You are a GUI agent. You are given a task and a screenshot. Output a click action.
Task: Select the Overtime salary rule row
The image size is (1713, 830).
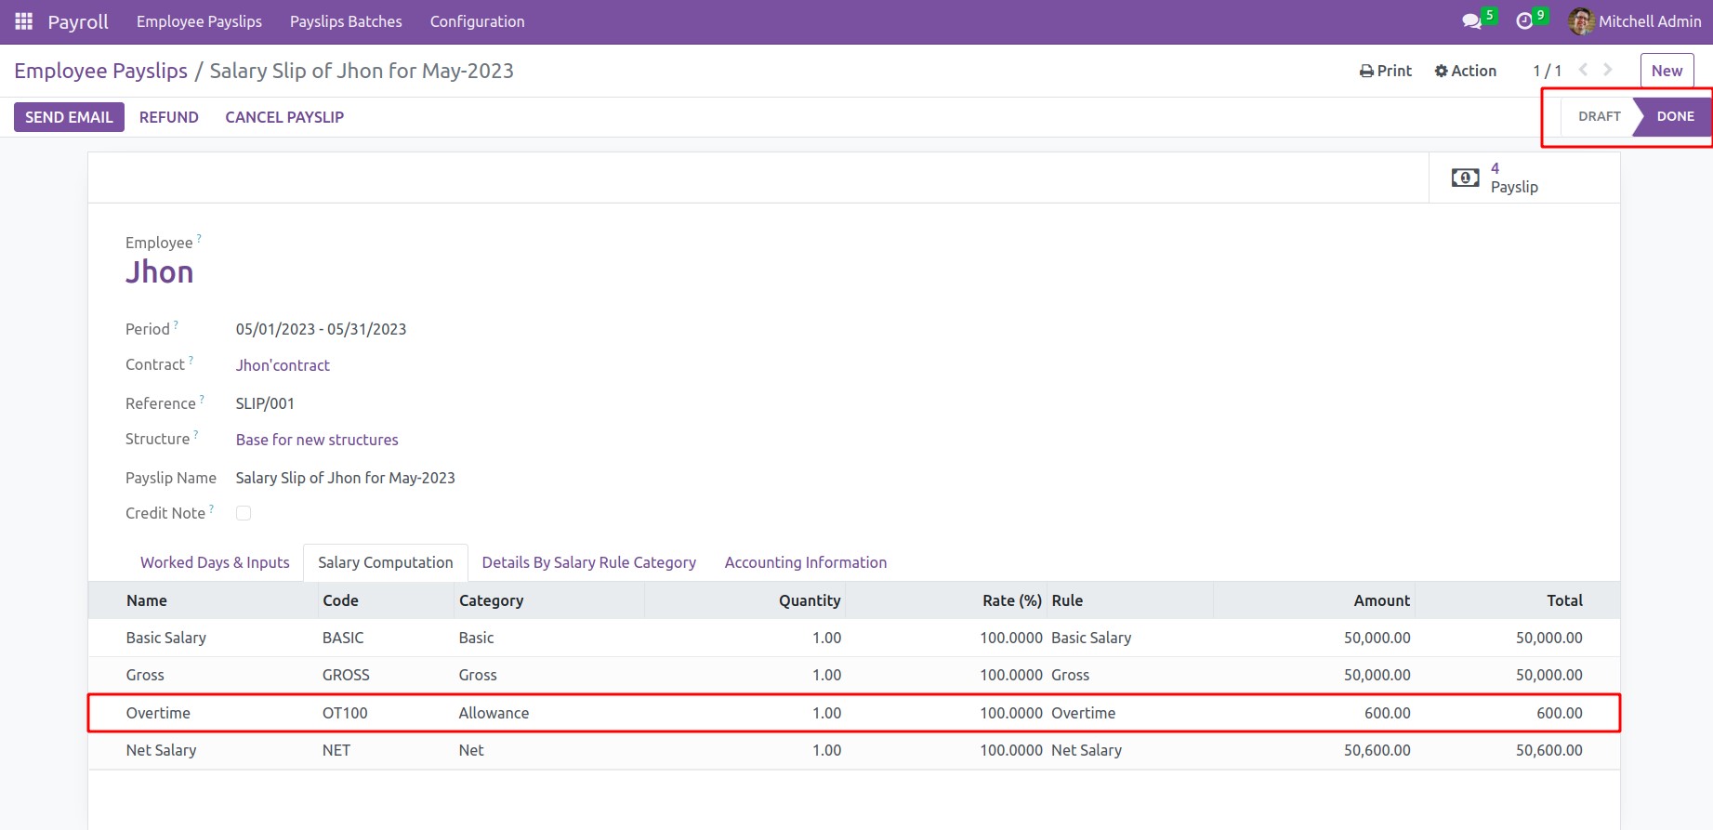click(x=158, y=713)
